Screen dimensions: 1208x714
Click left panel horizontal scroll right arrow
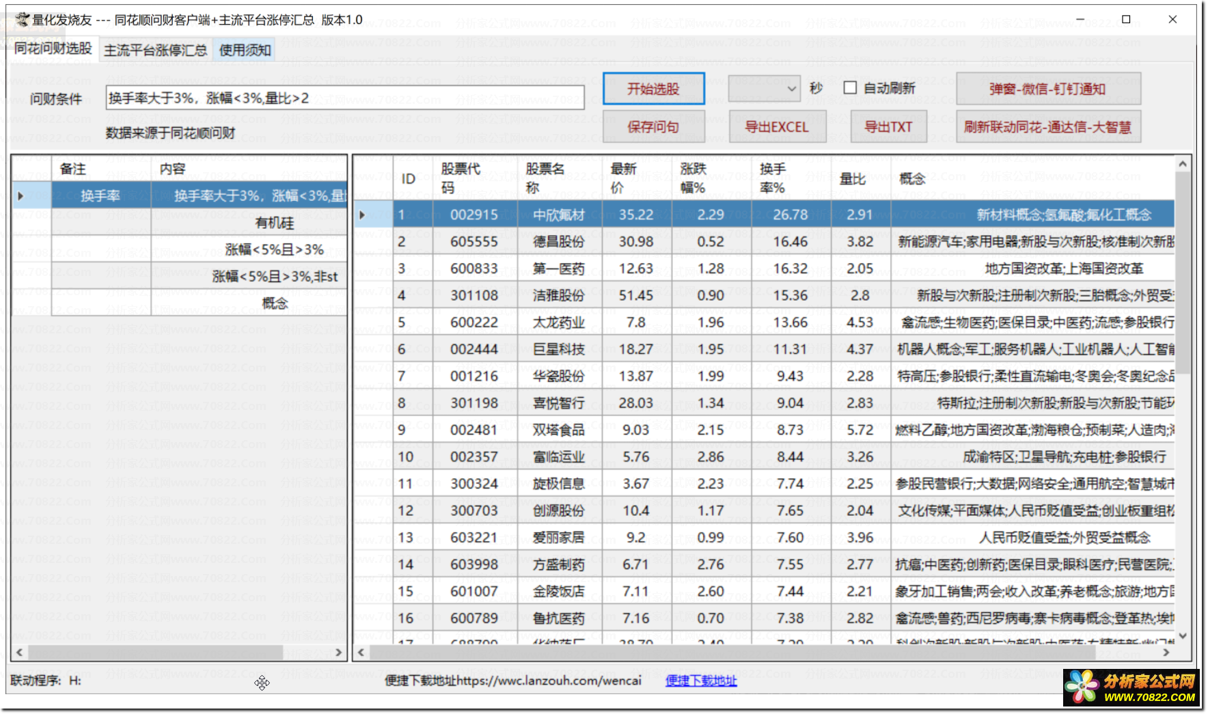click(x=338, y=653)
